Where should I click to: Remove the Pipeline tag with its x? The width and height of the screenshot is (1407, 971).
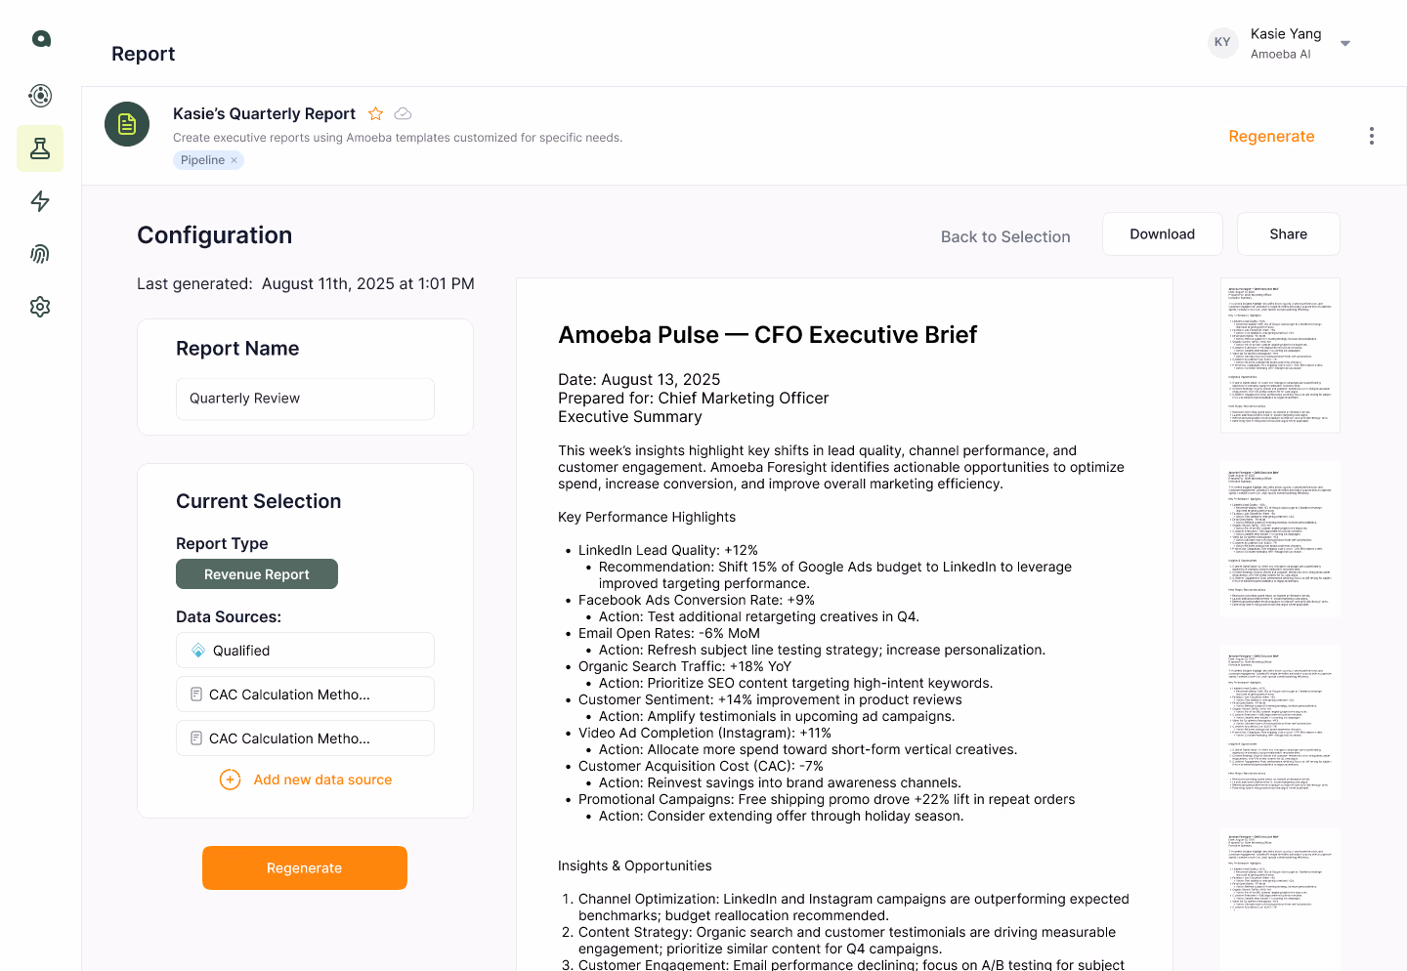234,160
